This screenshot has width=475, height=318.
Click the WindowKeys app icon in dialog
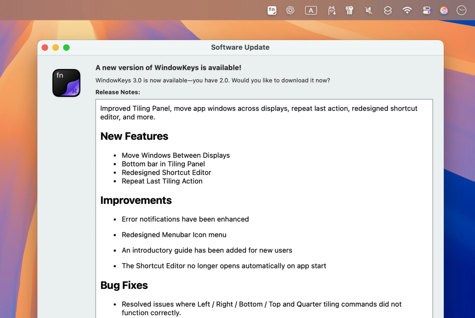click(x=66, y=83)
